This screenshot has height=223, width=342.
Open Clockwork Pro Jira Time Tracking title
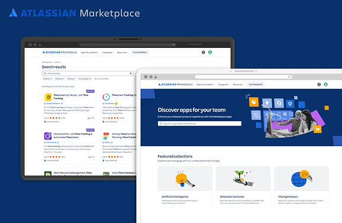coord(73,135)
